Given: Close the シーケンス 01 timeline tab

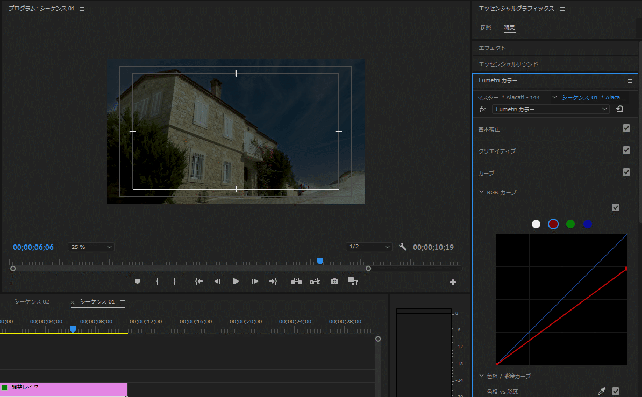Looking at the screenshot, I should [x=73, y=302].
